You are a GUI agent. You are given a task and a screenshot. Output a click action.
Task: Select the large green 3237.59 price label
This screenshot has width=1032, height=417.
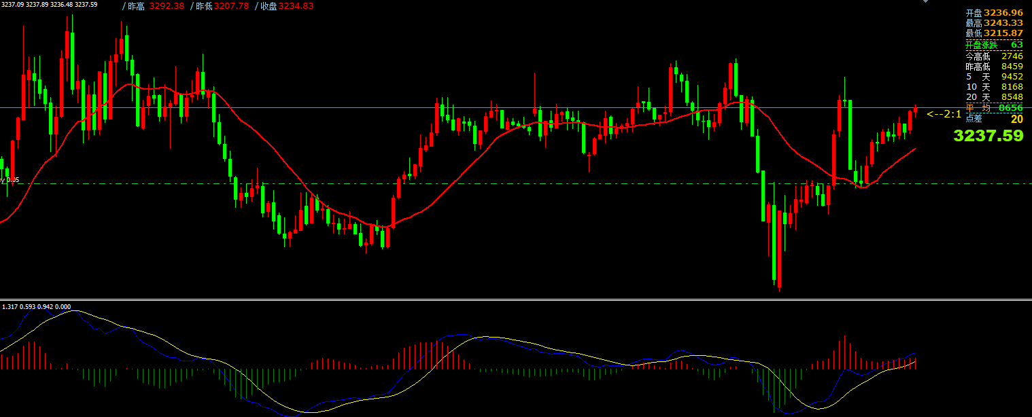(988, 136)
